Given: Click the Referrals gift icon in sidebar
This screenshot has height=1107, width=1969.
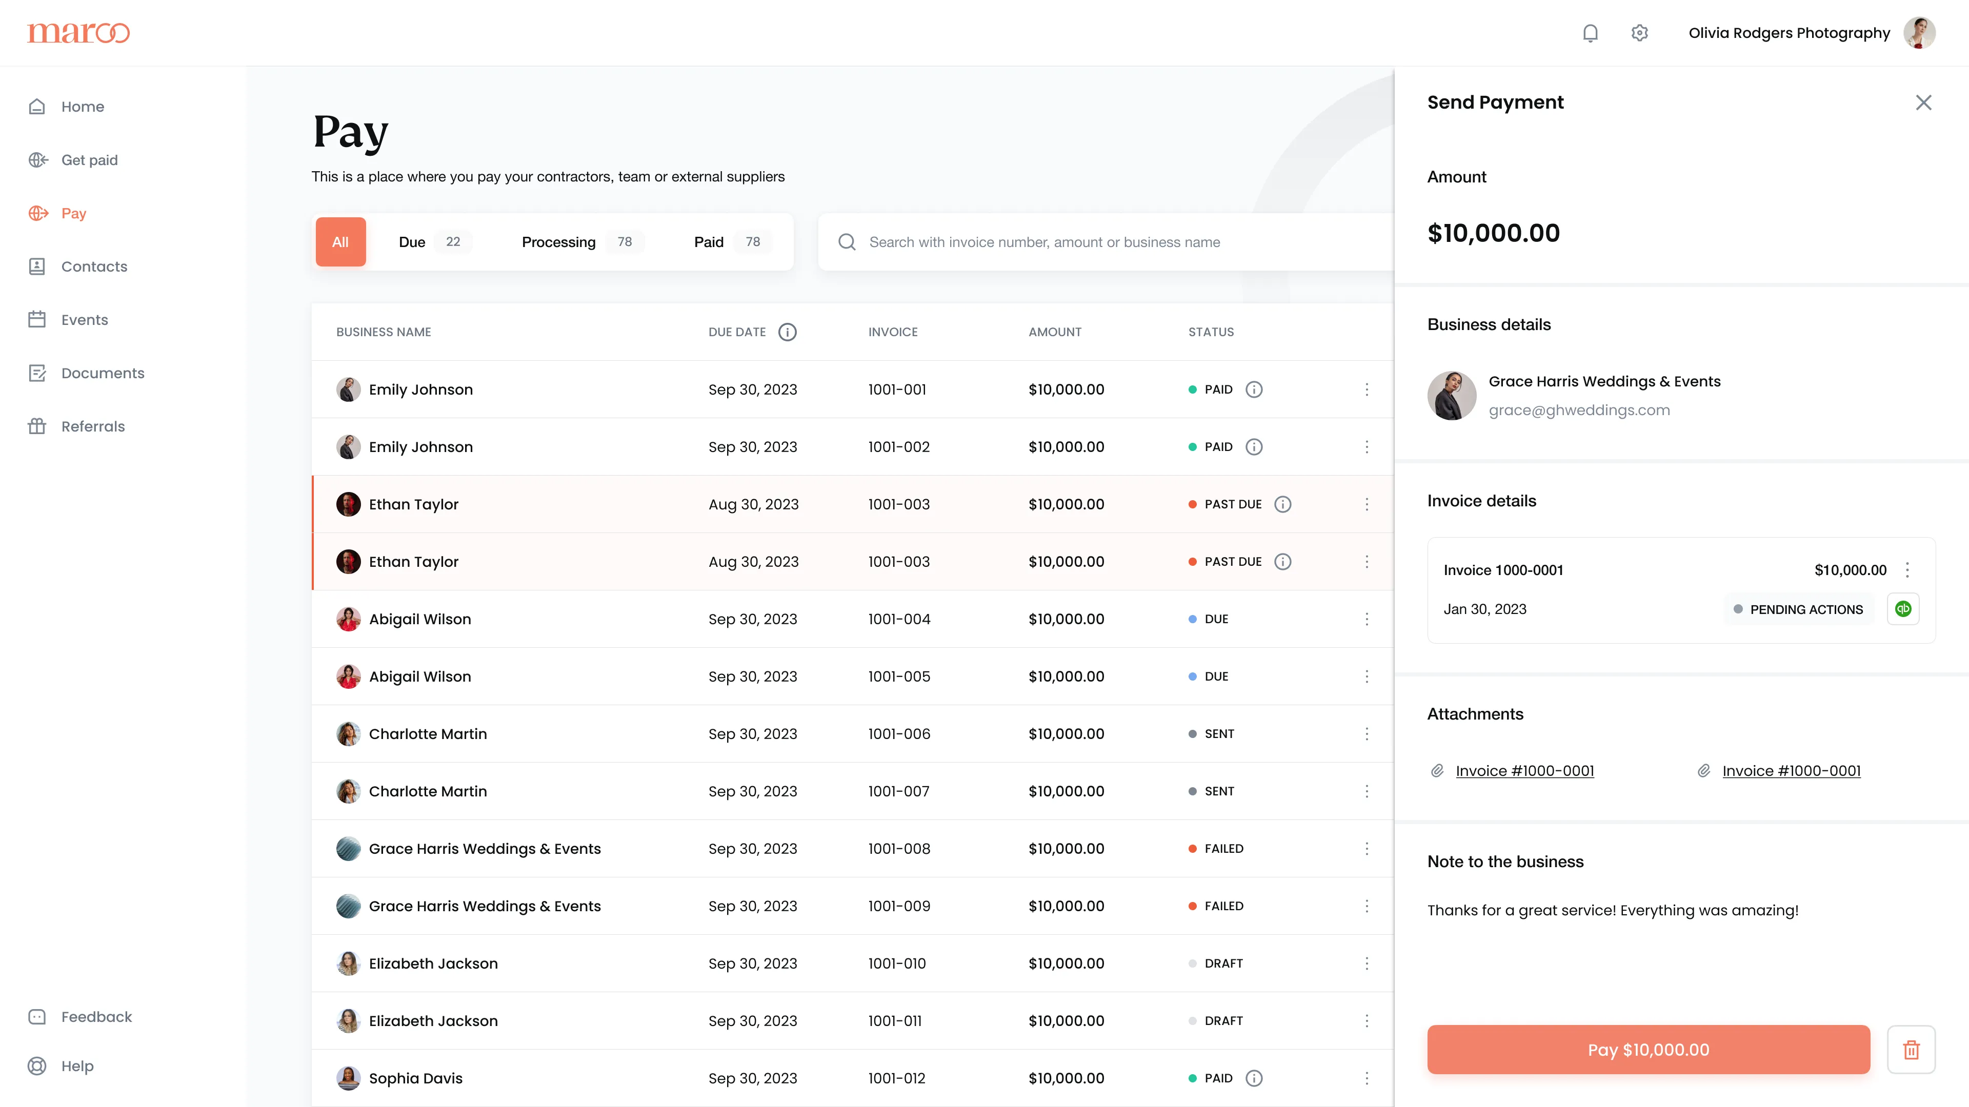Looking at the screenshot, I should [37, 426].
